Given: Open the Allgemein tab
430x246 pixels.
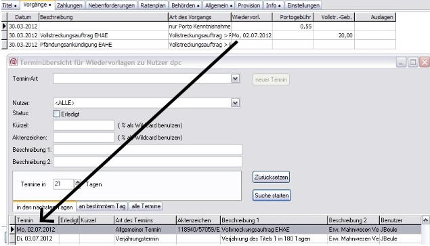Looking at the screenshot, I should click(219, 5).
